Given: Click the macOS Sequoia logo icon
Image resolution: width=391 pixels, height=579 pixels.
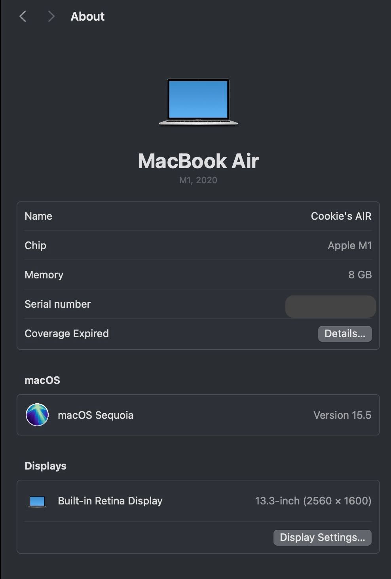Looking at the screenshot, I should [37, 415].
